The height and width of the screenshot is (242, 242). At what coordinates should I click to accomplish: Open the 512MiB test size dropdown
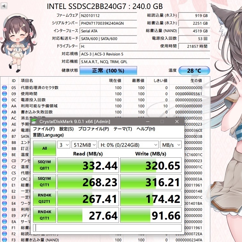coord(84,145)
